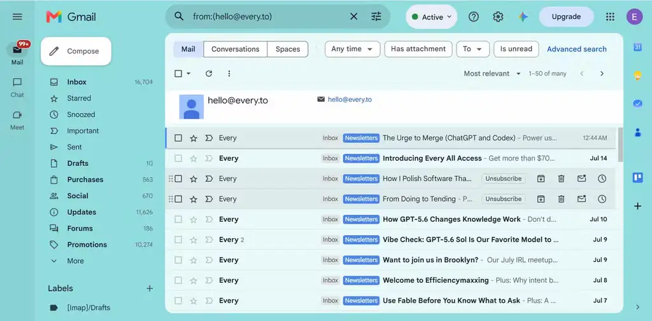Open Settings gear icon
Screen dimensions: 652x321
pos(498,17)
